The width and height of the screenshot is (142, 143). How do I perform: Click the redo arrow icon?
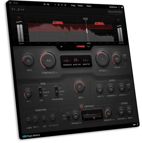pyautogui.click(x=48, y=5)
